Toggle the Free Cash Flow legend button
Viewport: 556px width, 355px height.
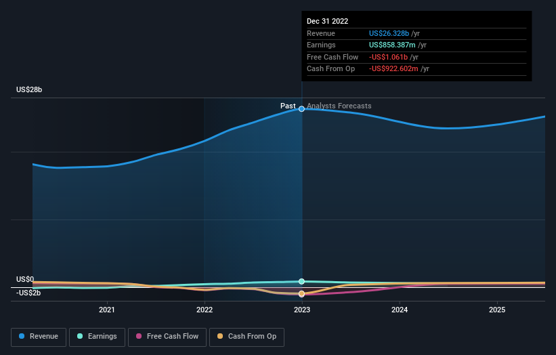click(167, 337)
